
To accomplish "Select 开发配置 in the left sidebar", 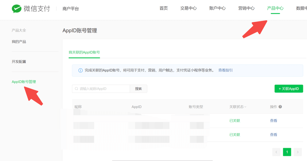I will click(19, 62).
